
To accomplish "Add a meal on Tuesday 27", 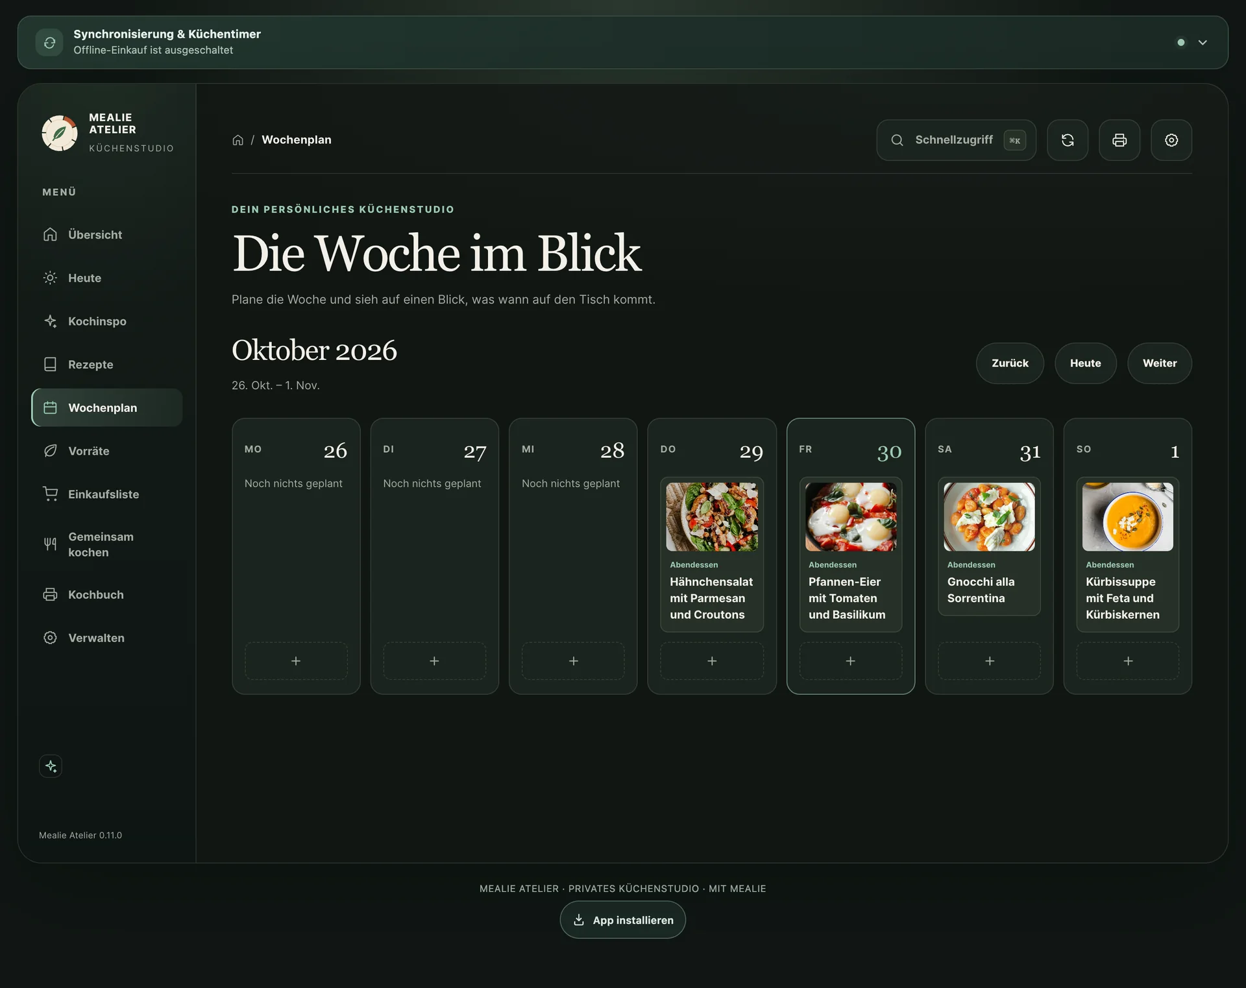I will click(434, 661).
